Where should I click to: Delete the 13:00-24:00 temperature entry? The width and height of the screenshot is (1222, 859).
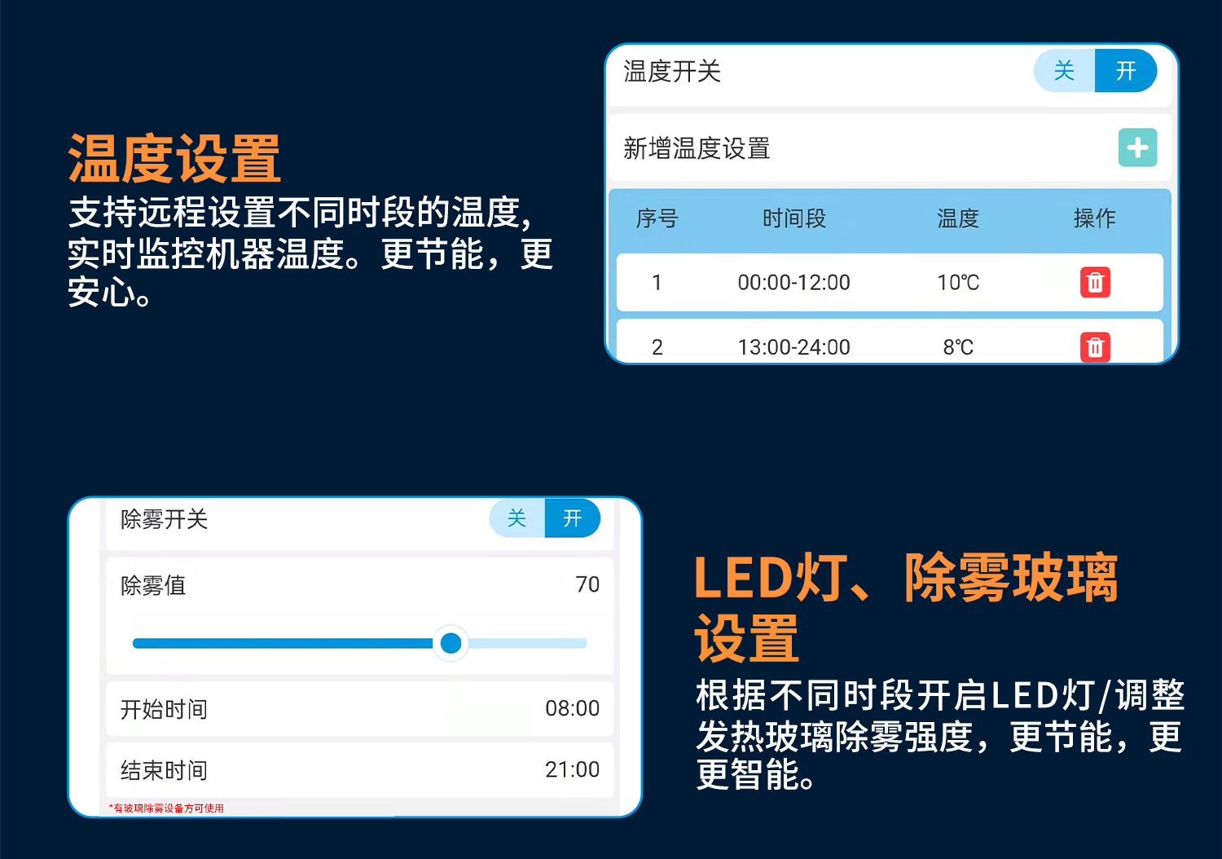click(1095, 347)
